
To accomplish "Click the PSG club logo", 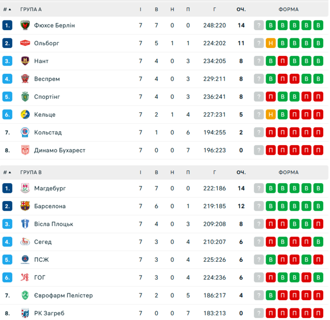I will pos(25,260).
